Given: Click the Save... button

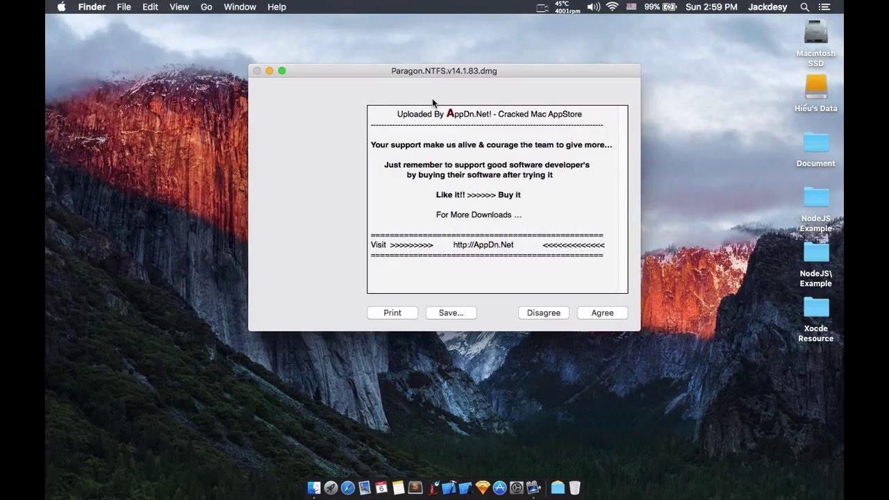Looking at the screenshot, I should pyautogui.click(x=451, y=313).
